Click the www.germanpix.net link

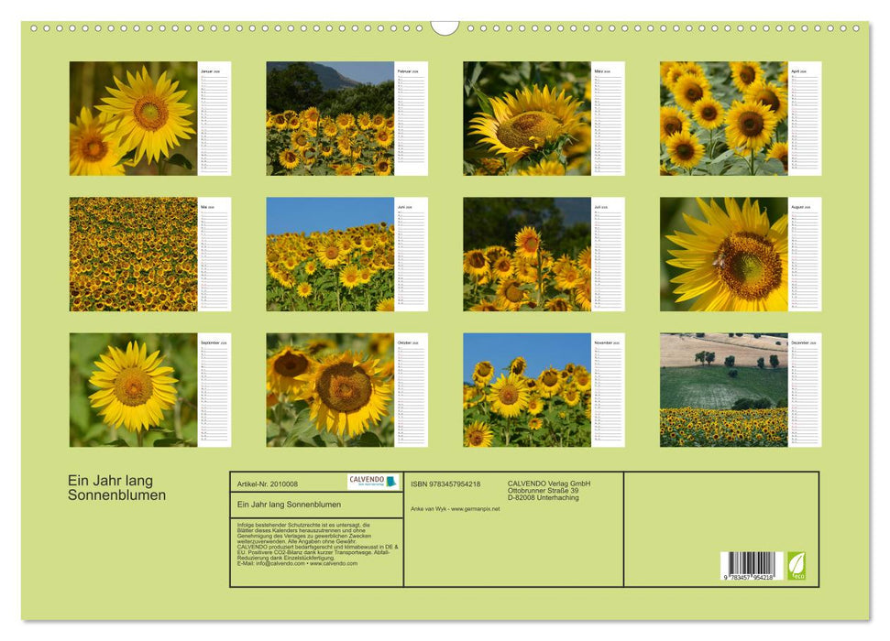(x=474, y=510)
